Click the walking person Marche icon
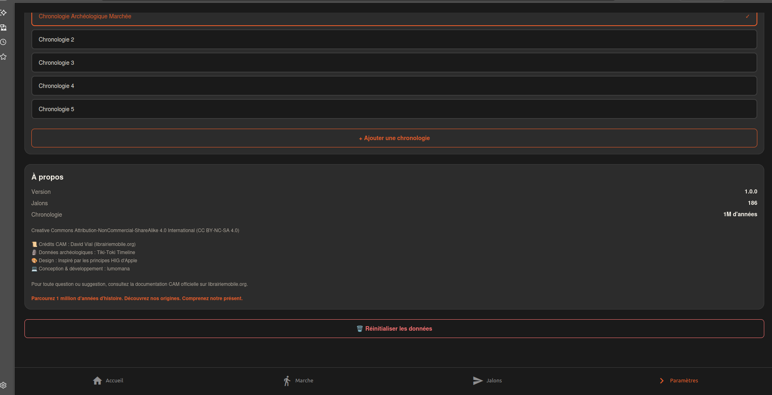 (287, 381)
